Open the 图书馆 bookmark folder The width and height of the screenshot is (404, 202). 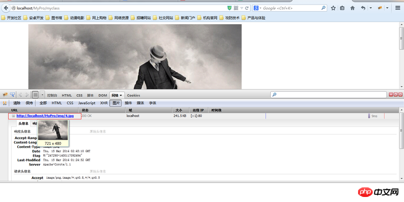click(x=54, y=18)
